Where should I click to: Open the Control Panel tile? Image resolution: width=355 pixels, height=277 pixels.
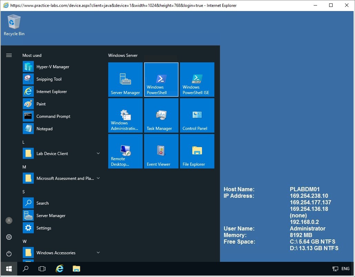point(197,115)
